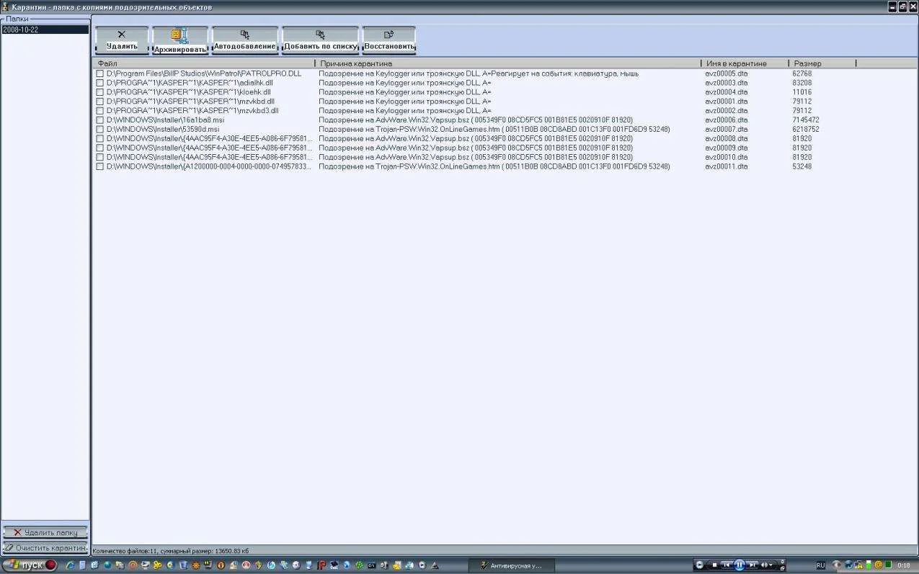Tick checkbox of avz00009.dta row
This screenshot has width=919, height=574.
point(100,148)
